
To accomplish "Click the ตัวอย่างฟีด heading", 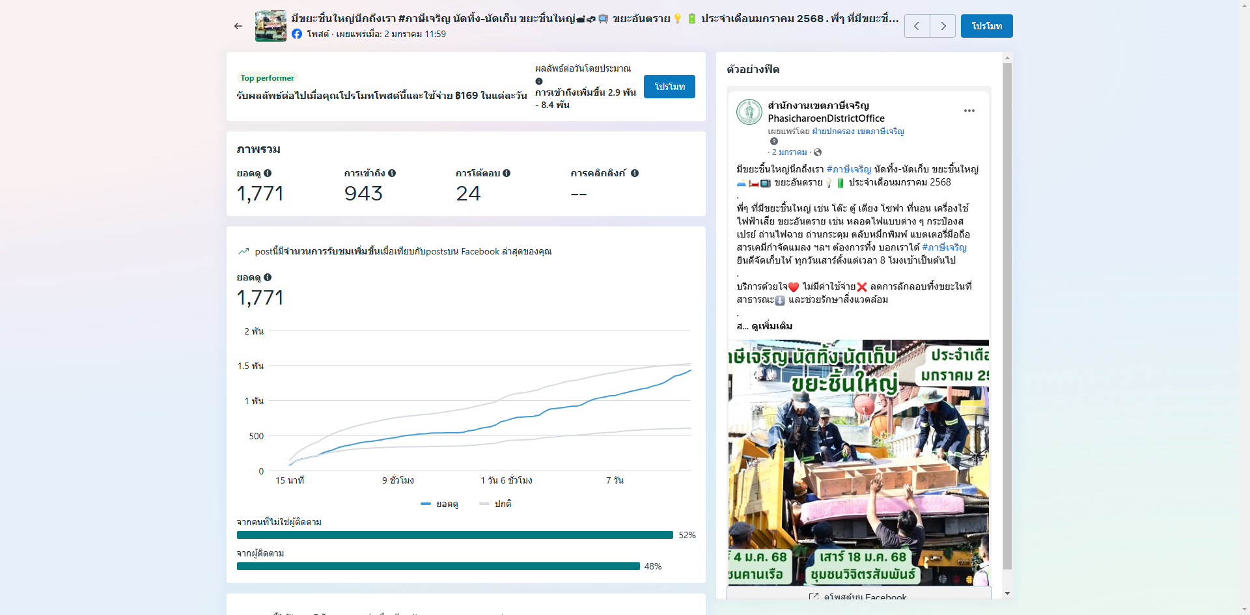I will [753, 69].
